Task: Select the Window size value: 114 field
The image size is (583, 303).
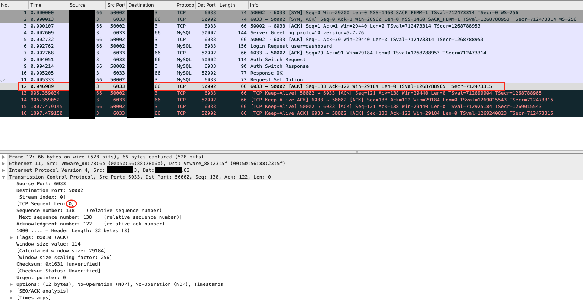Action: tap(48, 244)
